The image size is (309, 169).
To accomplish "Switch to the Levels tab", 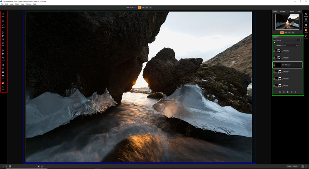I will point(291,12).
